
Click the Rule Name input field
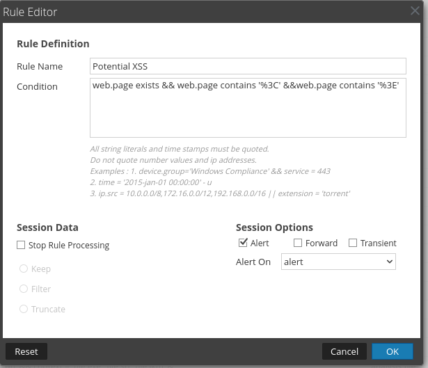click(248, 66)
